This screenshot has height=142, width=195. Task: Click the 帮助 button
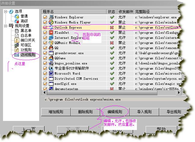(161, 129)
